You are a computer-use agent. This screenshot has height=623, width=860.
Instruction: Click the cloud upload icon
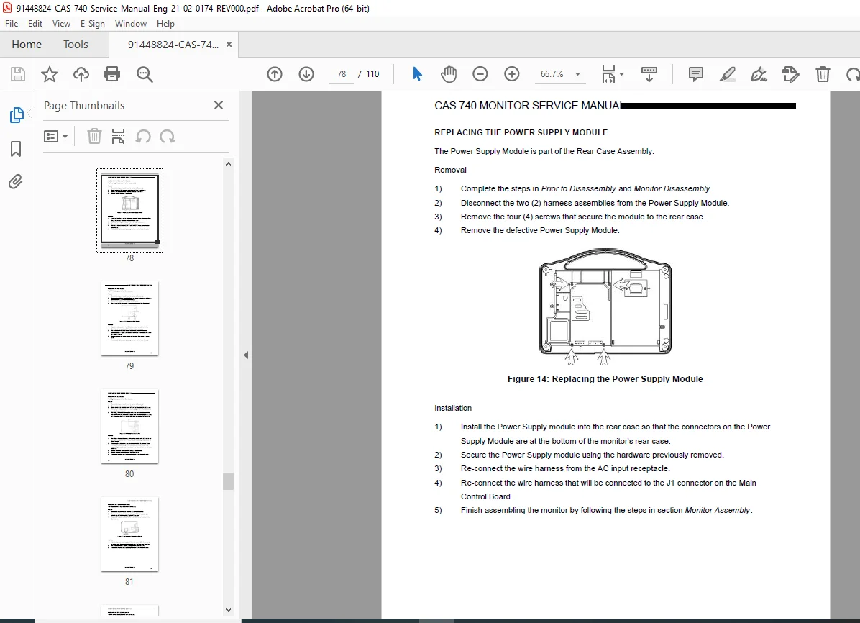(81, 74)
